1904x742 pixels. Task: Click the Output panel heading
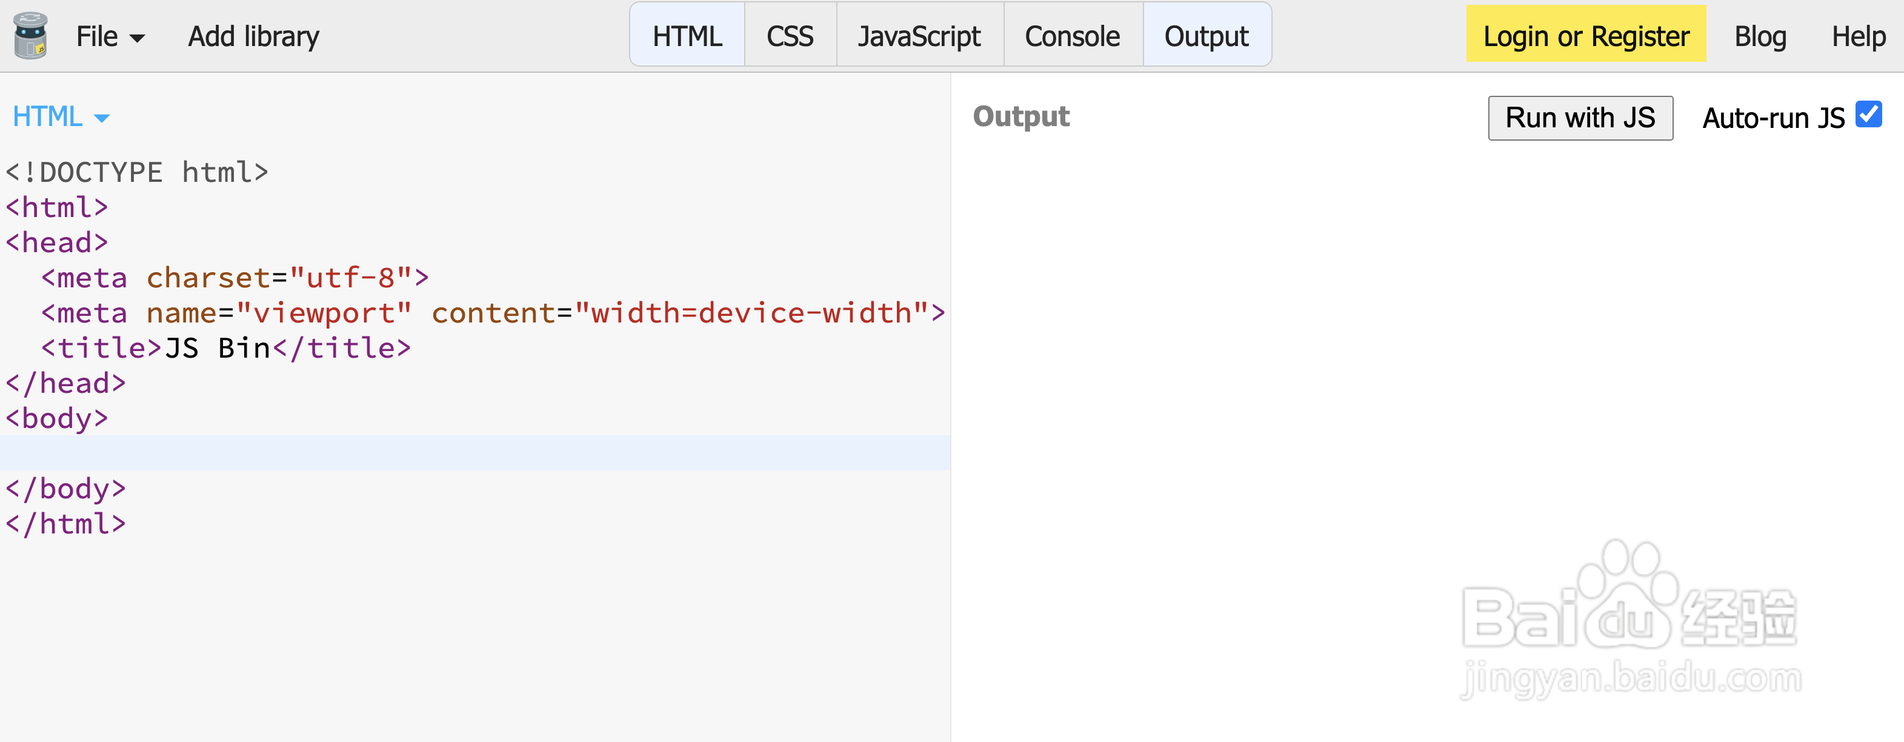(1020, 117)
